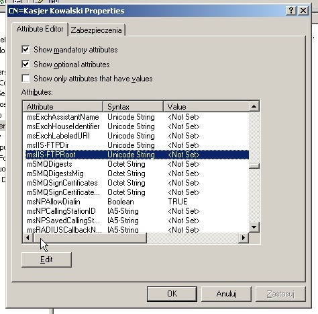Sort by the Value column header
This screenshot has height=314, width=318.
[x=207, y=106]
